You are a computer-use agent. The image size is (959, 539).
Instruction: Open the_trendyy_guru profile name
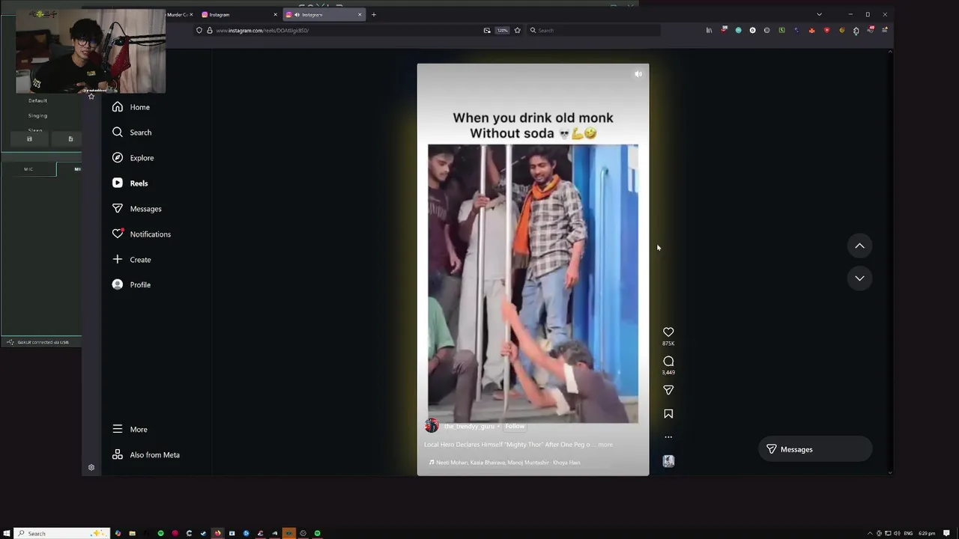coord(469,426)
